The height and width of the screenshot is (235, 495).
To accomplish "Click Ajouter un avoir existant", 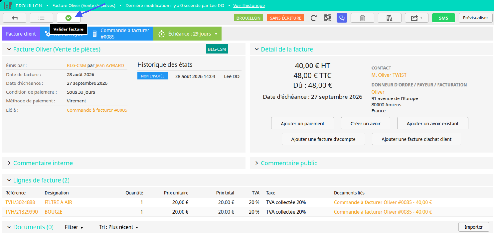I will pyautogui.click(x=433, y=123).
